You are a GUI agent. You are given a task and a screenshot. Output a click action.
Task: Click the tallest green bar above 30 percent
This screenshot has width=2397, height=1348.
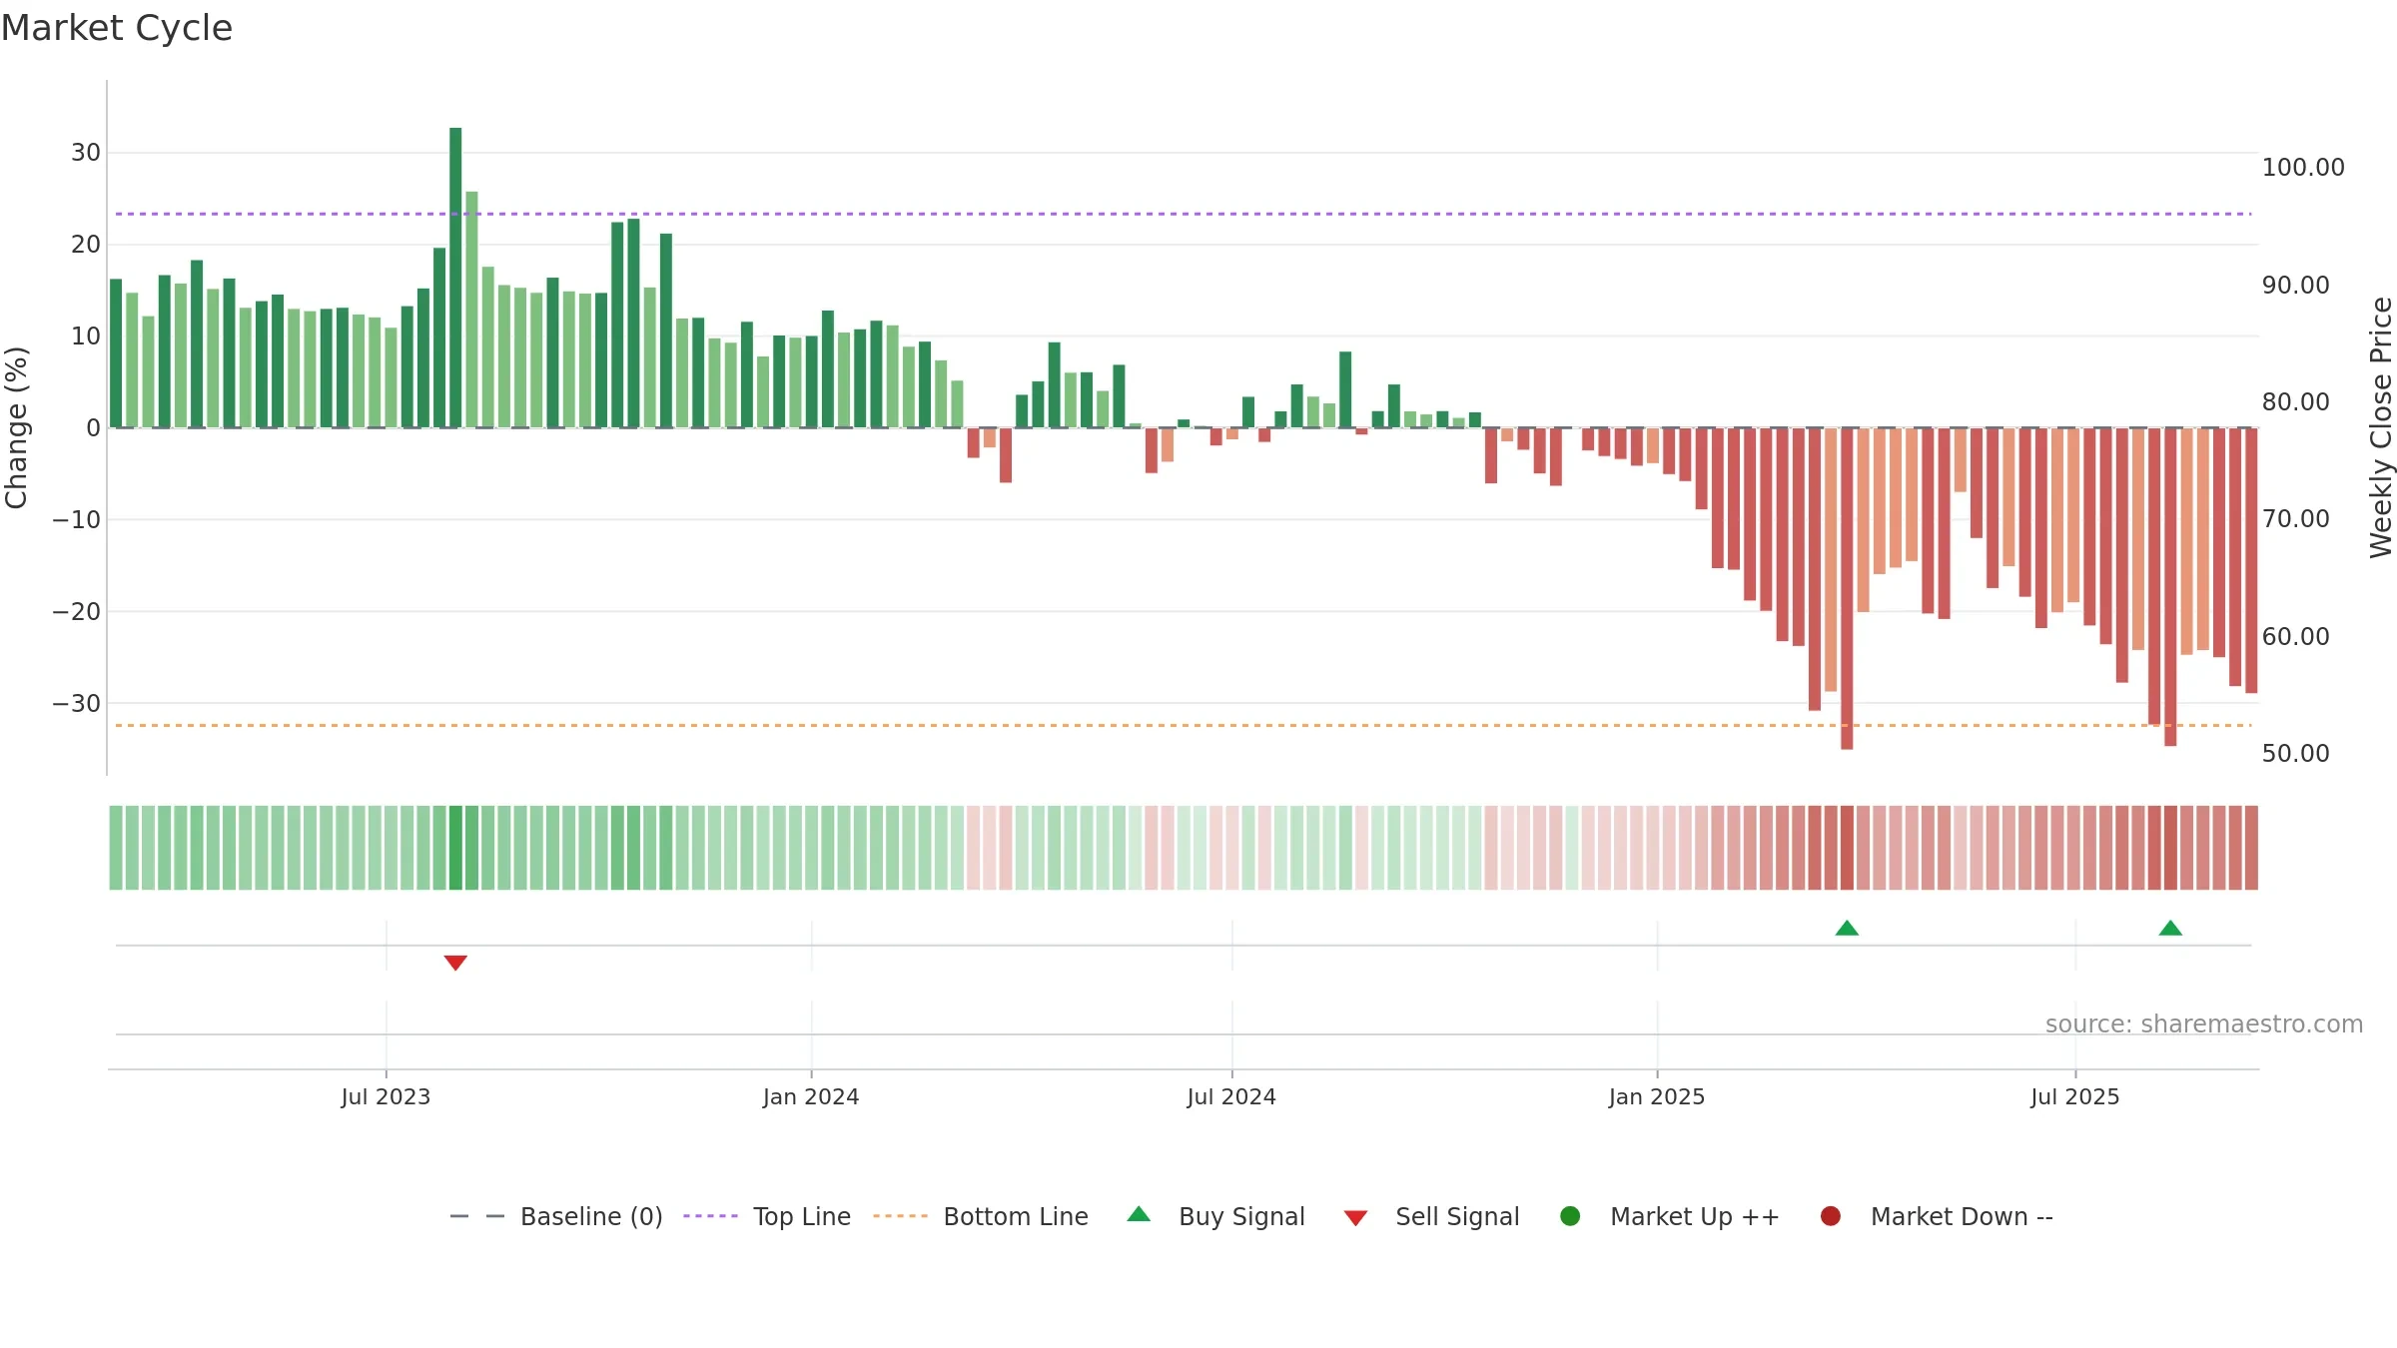[455, 278]
